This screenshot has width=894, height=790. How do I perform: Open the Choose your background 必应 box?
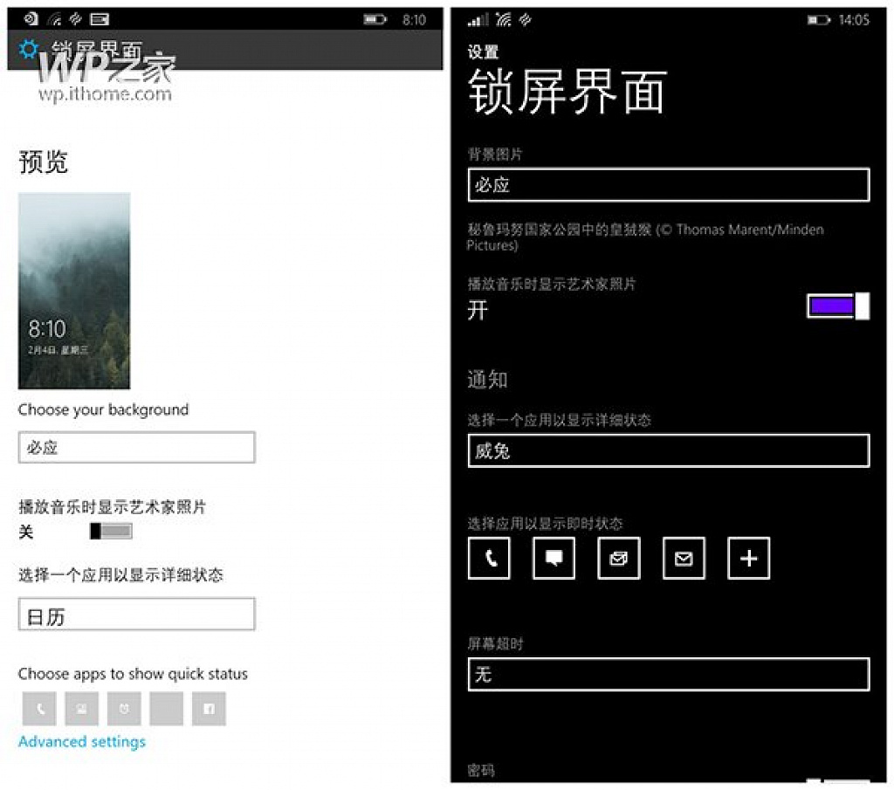coord(136,448)
